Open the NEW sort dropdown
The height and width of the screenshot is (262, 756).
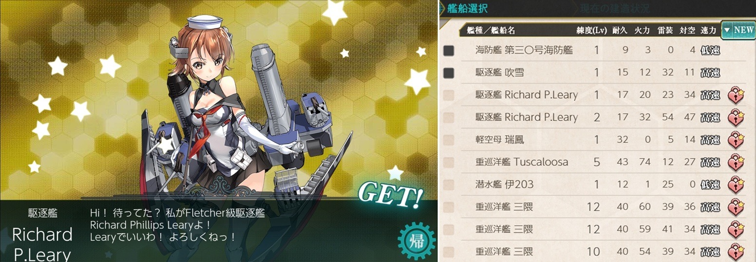click(738, 30)
